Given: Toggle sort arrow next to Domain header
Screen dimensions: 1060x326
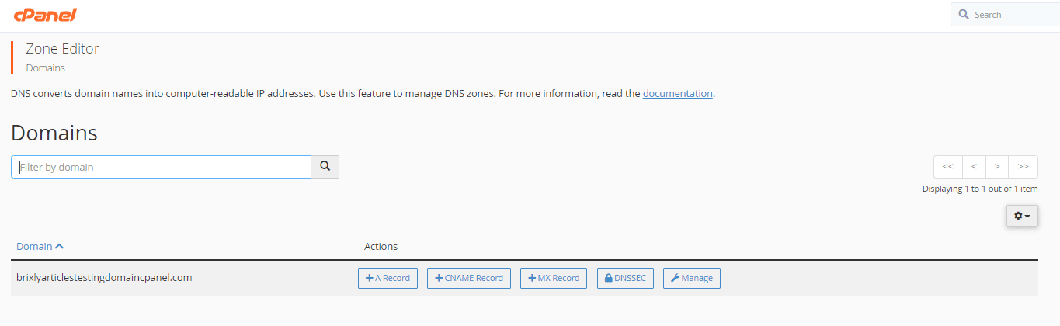Looking at the screenshot, I should click(60, 247).
